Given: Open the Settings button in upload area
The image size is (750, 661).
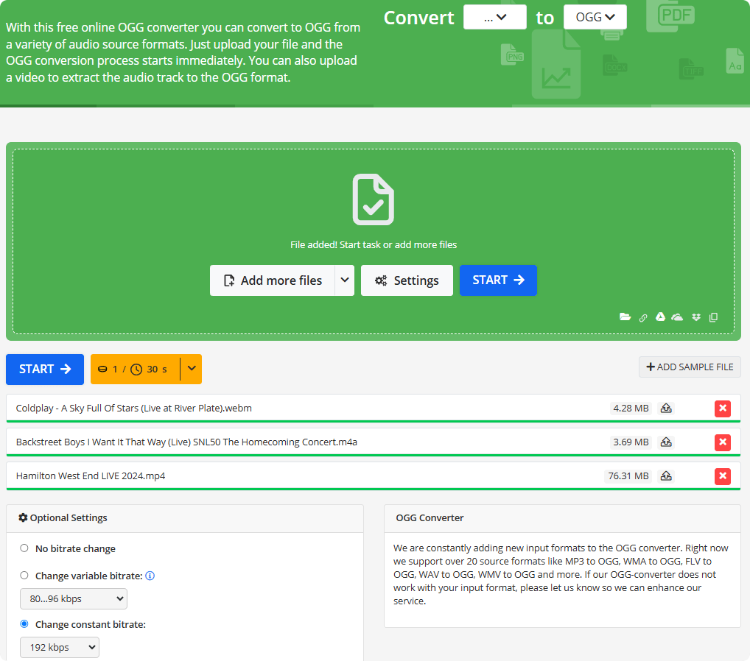Looking at the screenshot, I should pyautogui.click(x=407, y=280).
